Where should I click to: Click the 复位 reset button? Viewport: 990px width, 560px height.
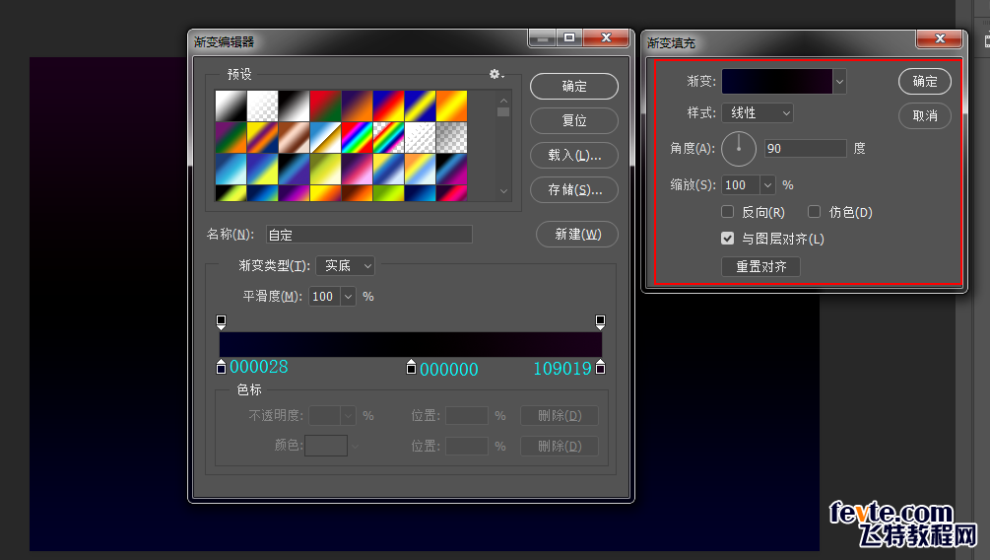click(x=574, y=120)
